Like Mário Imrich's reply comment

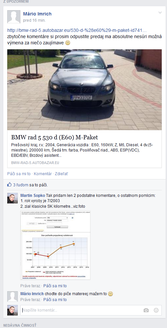(55, 299)
